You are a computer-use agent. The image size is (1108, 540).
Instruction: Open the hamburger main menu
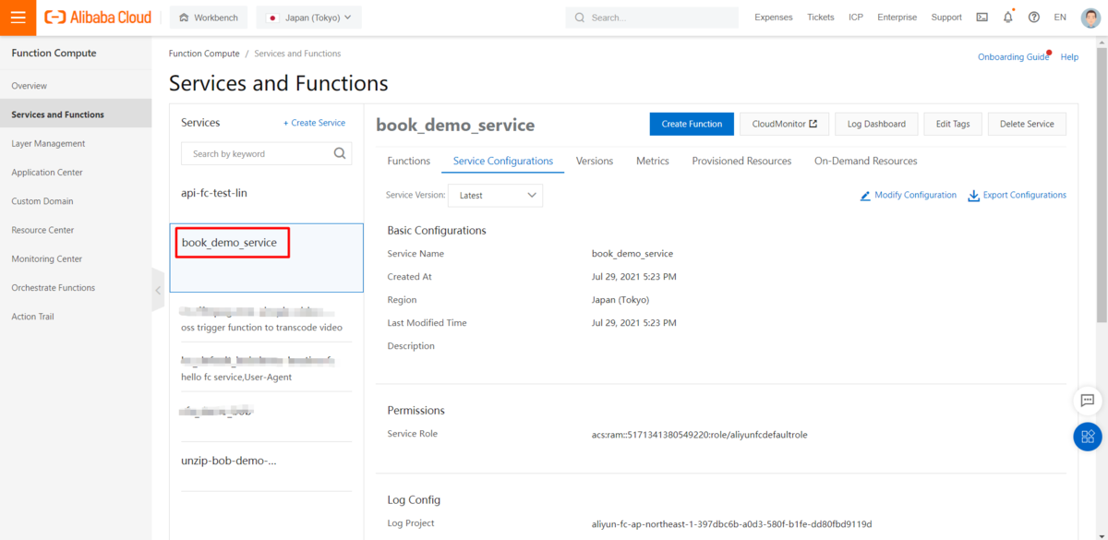click(x=18, y=18)
